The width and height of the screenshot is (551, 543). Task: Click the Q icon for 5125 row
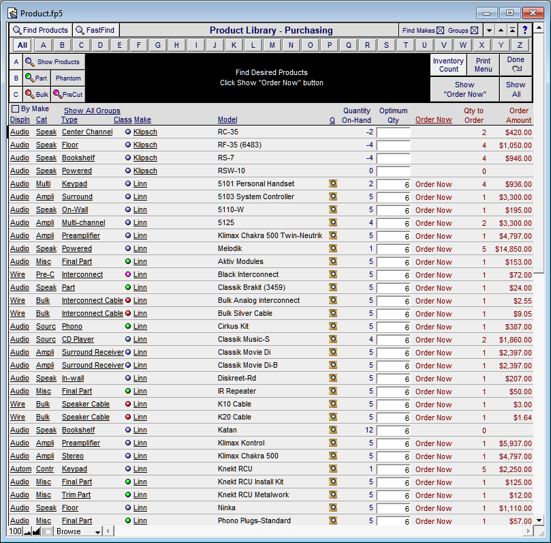[x=333, y=222]
